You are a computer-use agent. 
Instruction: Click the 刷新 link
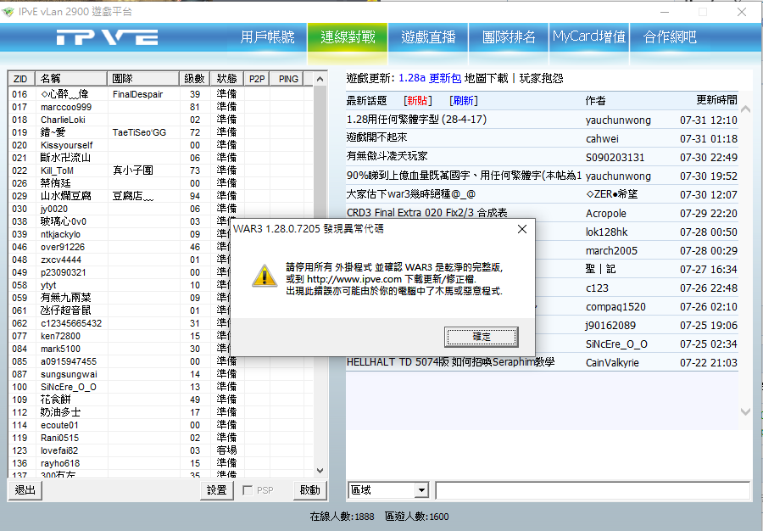click(x=463, y=101)
